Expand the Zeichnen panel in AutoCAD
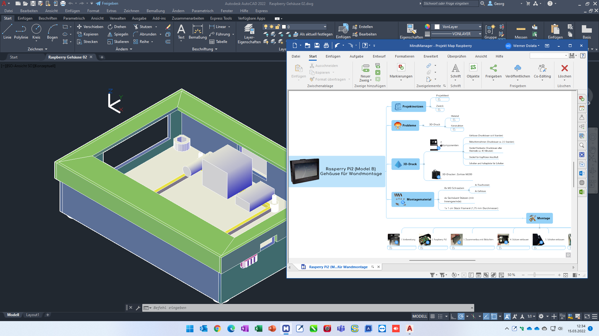This screenshot has width=599, height=336. (37, 49)
